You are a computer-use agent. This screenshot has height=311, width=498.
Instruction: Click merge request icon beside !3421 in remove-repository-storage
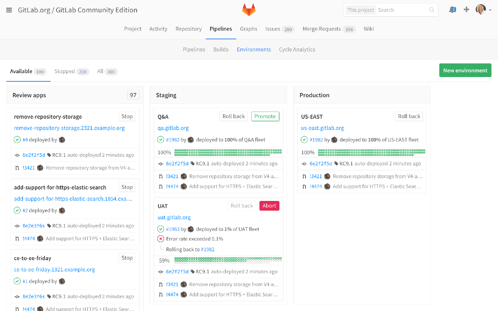tap(17, 168)
